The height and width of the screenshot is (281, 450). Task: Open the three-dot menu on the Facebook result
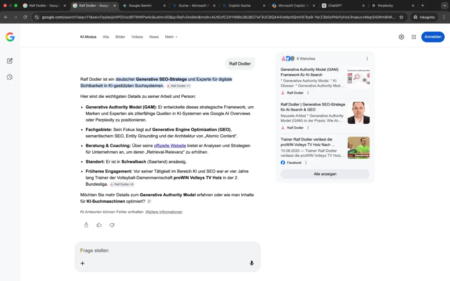pyautogui.click(x=307, y=162)
